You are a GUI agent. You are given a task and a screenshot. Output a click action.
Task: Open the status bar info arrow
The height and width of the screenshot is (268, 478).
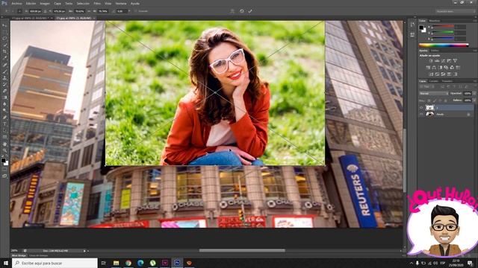84,251
